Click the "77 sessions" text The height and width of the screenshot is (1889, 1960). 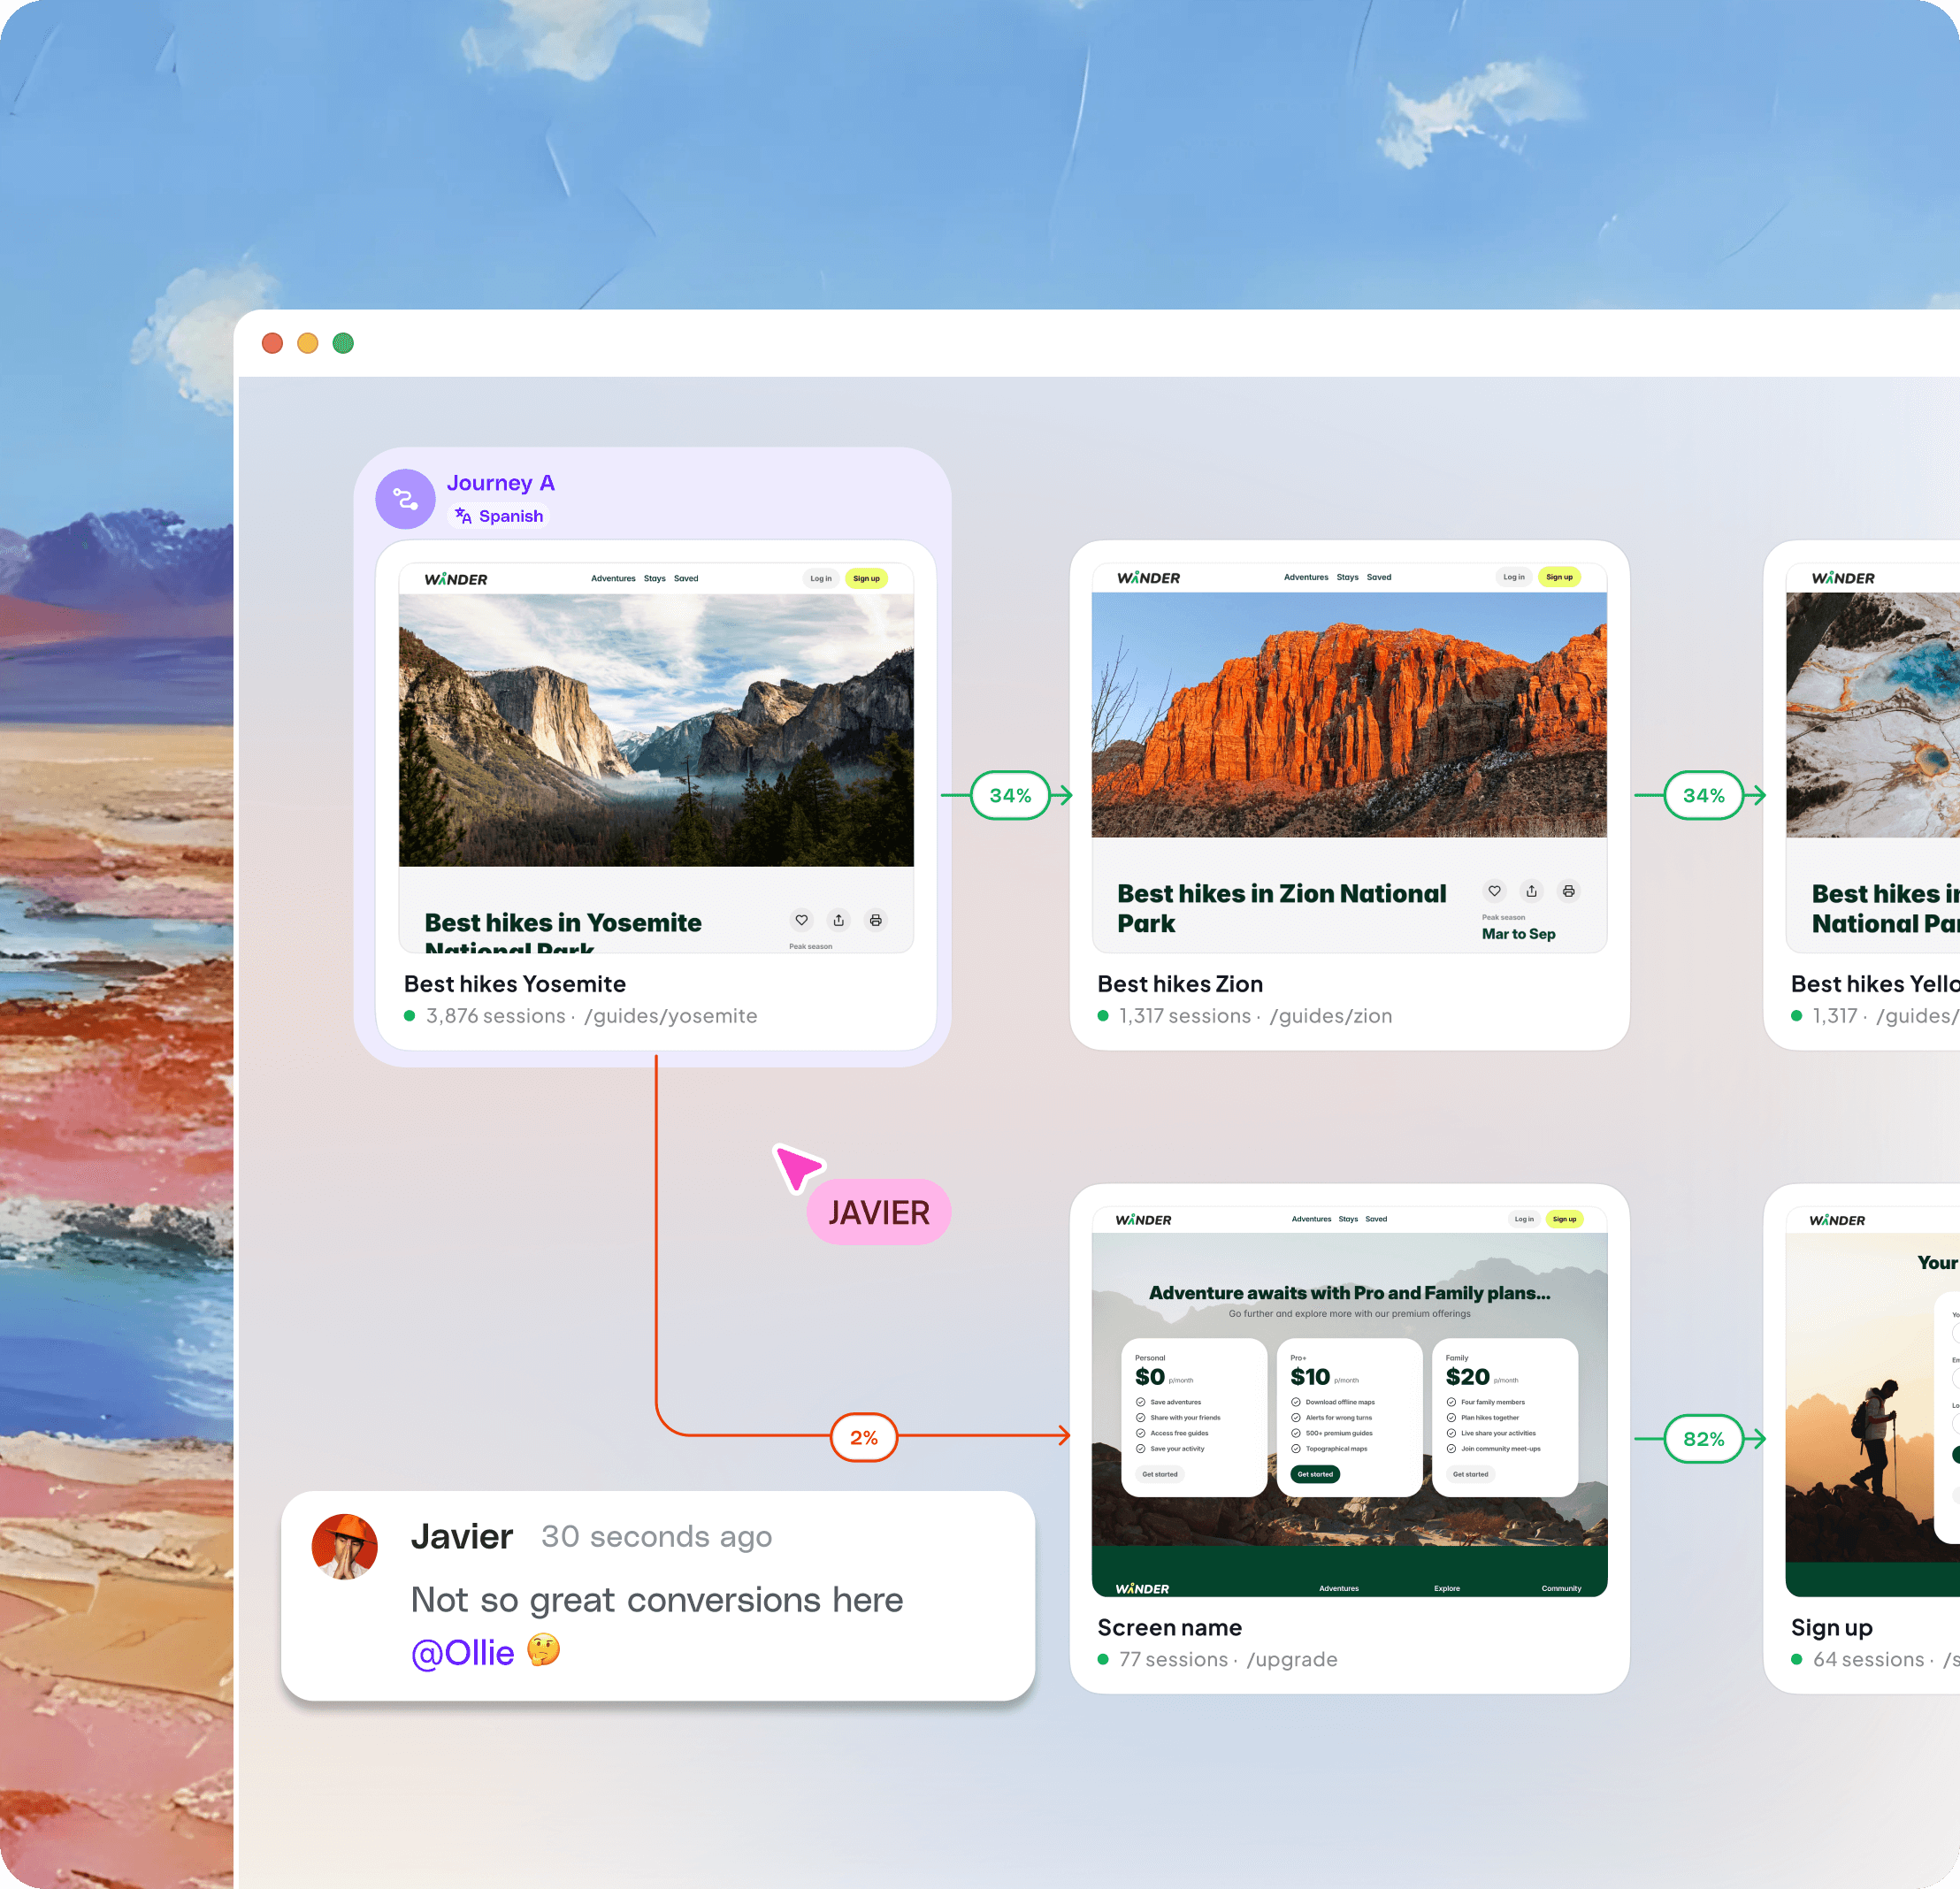click(1172, 1660)
